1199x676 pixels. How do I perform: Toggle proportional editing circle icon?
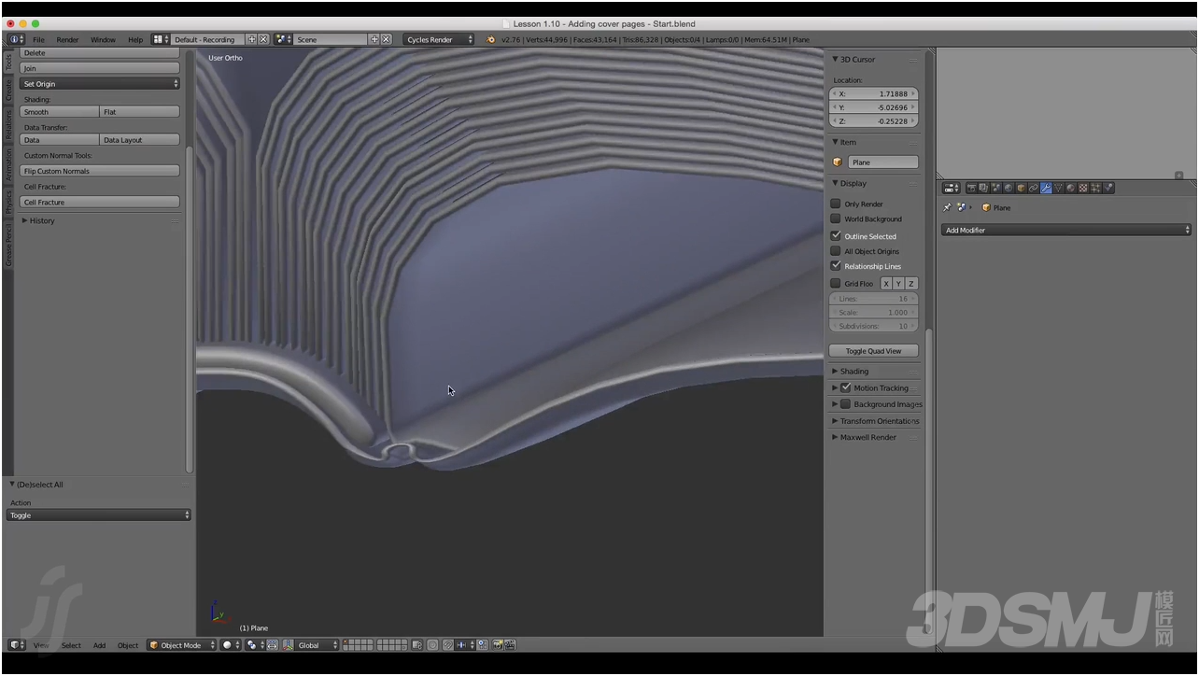pos(432,645)
